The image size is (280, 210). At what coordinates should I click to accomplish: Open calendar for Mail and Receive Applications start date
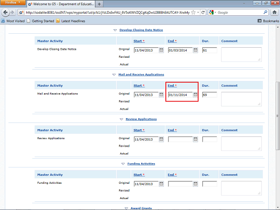point(161,94)
